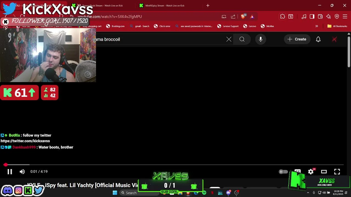351x197 pixels.
Task: Share this page via share icon
Action: coord(233,17)
